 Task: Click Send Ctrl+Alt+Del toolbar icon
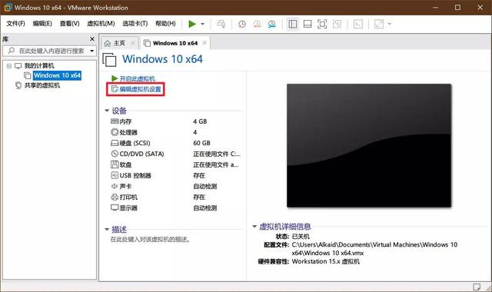tap(221, 24)
